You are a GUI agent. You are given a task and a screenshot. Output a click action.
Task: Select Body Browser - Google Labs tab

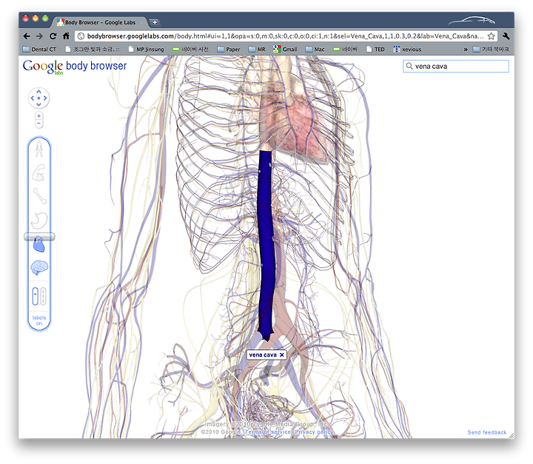[100, 22]
